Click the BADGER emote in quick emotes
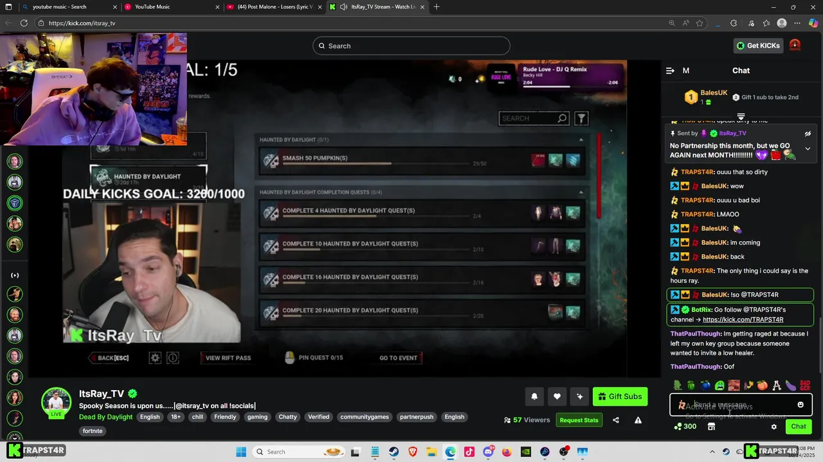This screenshot has height=462, width=823. (x=805, y=385)
